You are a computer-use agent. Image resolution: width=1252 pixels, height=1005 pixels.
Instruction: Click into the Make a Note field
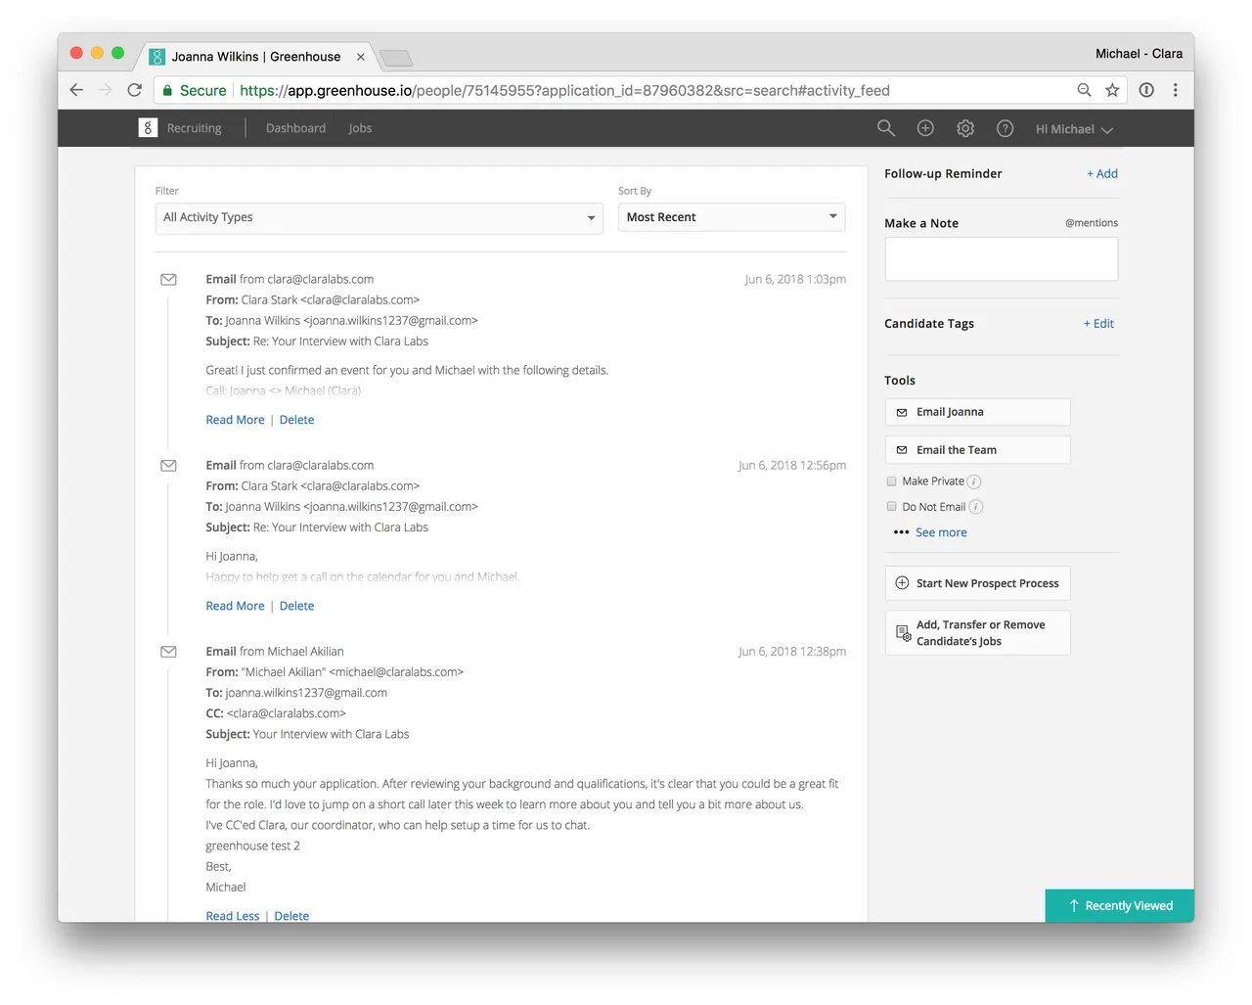pos(1002,259)
